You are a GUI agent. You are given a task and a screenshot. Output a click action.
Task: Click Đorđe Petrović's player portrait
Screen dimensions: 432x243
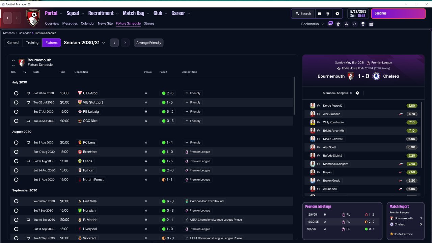click(x=313, y=106)
